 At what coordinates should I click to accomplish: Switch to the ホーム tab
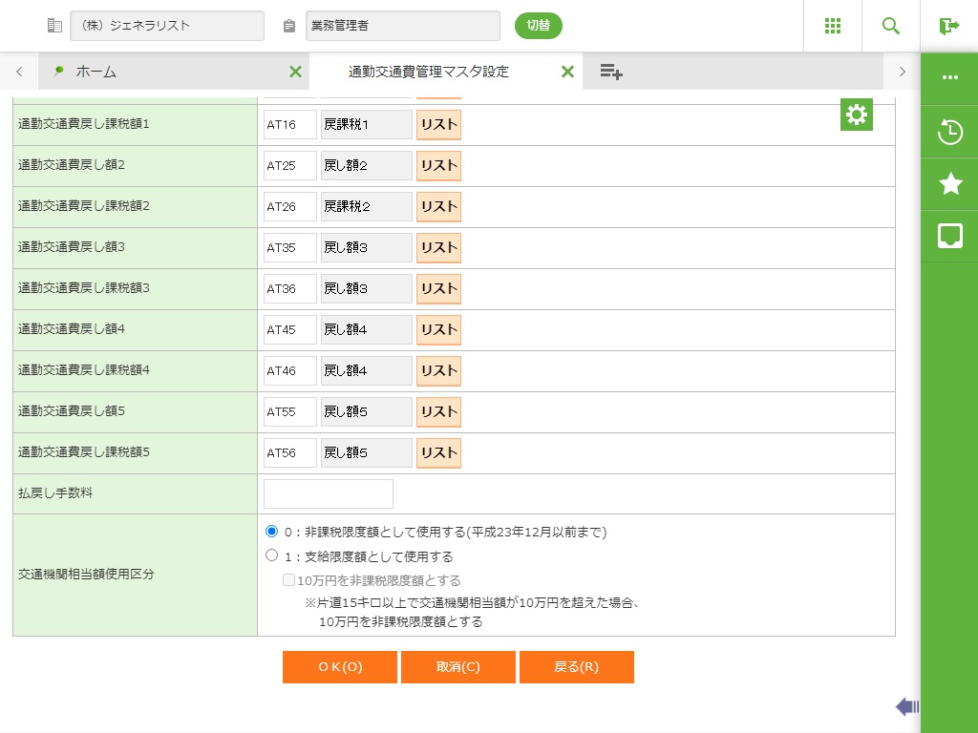click(x=96, y=72)
